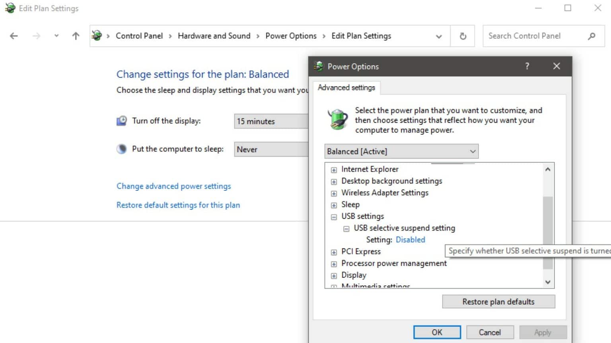Click the moon icon next to Put the computer to sleep
This screenshot has height=343, width=611.
coord(121,148)
